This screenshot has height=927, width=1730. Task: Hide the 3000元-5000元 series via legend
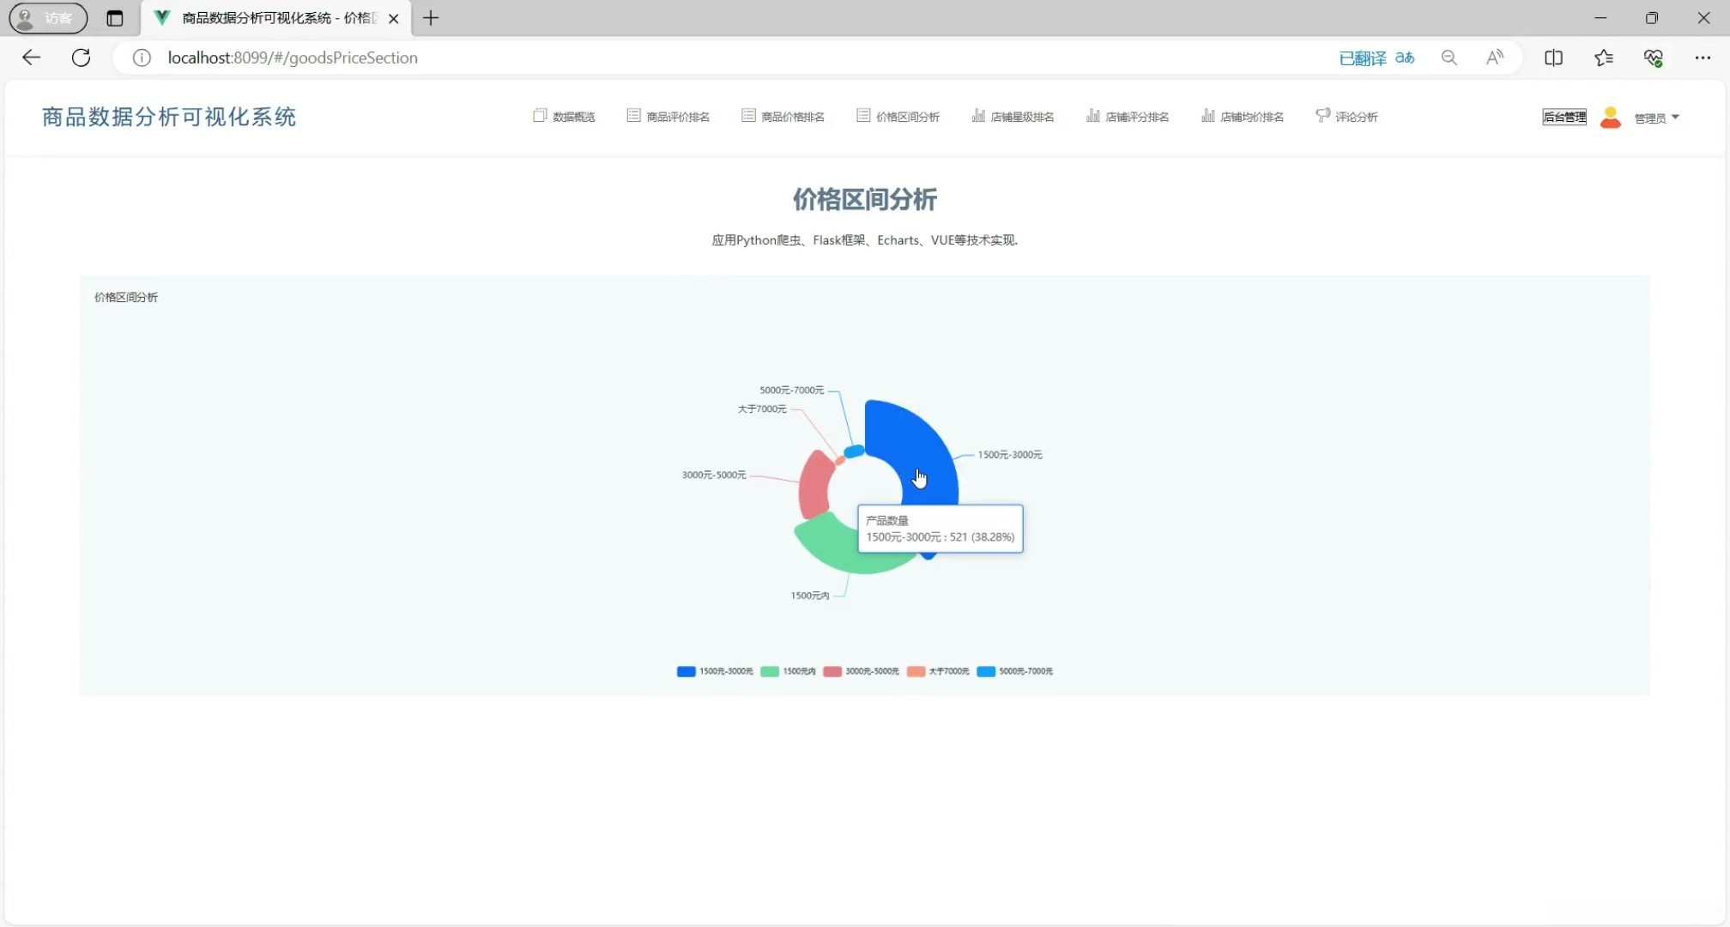coord(862,671)
